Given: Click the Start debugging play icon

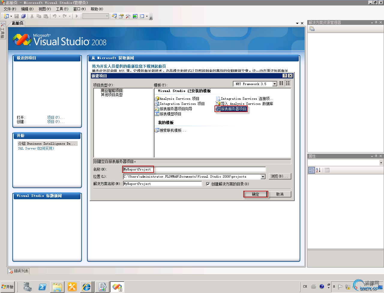Looking at the screenshot, I should coord(77,16).
